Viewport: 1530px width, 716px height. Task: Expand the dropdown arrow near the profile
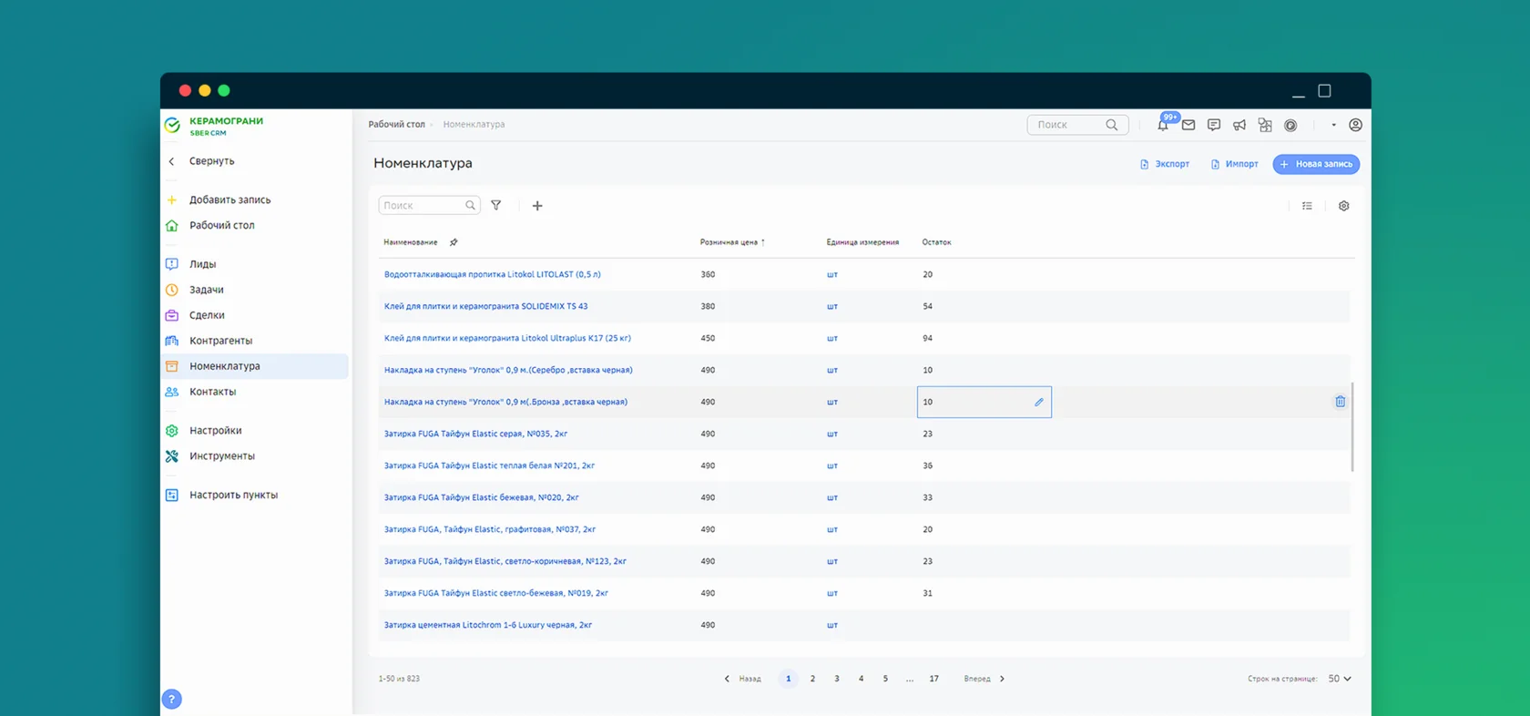click(x=1333, y=126)
